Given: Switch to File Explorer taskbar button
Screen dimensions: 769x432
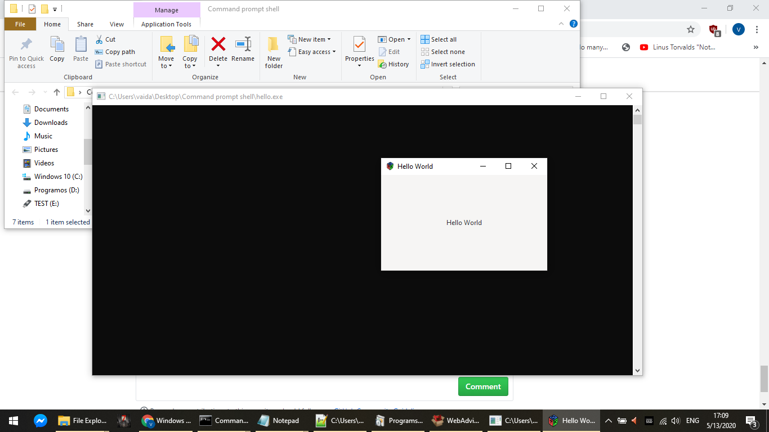Looking at the screenshot, I should (82, 420).
